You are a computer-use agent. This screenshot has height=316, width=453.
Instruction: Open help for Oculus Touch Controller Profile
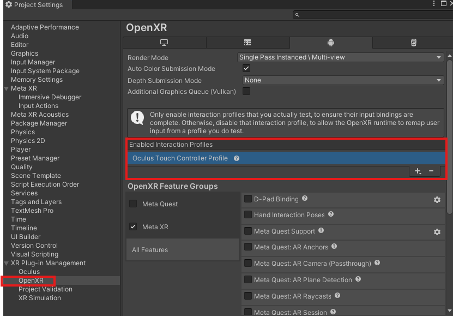(237, 158)
